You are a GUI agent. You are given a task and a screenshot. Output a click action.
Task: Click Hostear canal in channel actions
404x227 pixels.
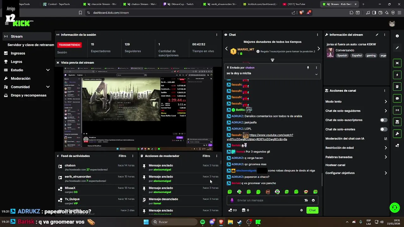click(335, 165)
